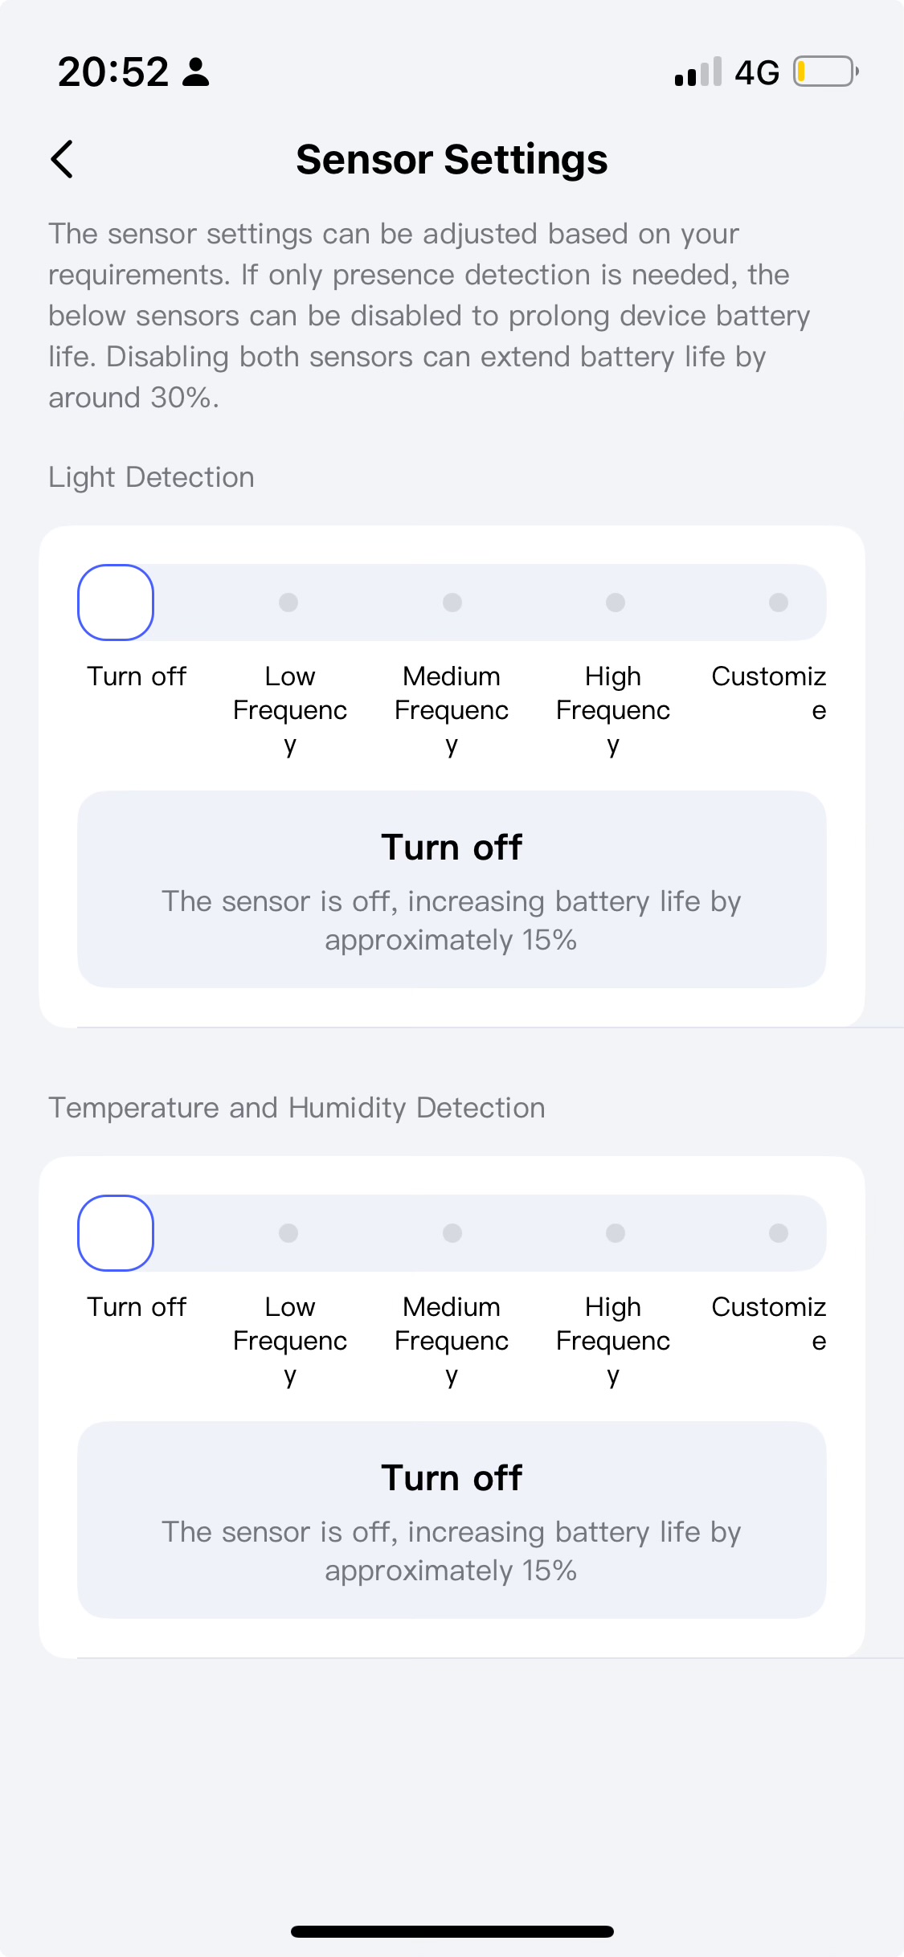Screen dimensions: 904x1957
Task: Tap the person icon beside the clock
Action: (195, 71)
